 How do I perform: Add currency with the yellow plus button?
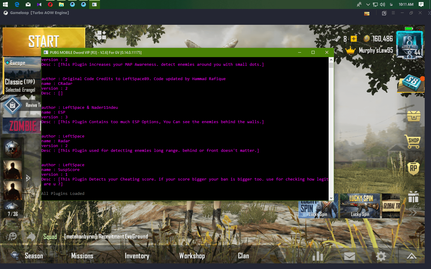pyautogui.click(x=354, y=39)
